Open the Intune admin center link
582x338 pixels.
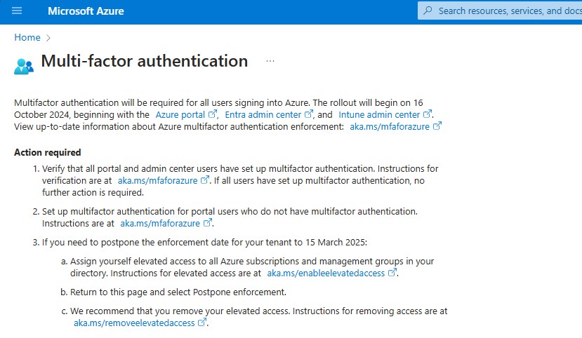point(379,114)
